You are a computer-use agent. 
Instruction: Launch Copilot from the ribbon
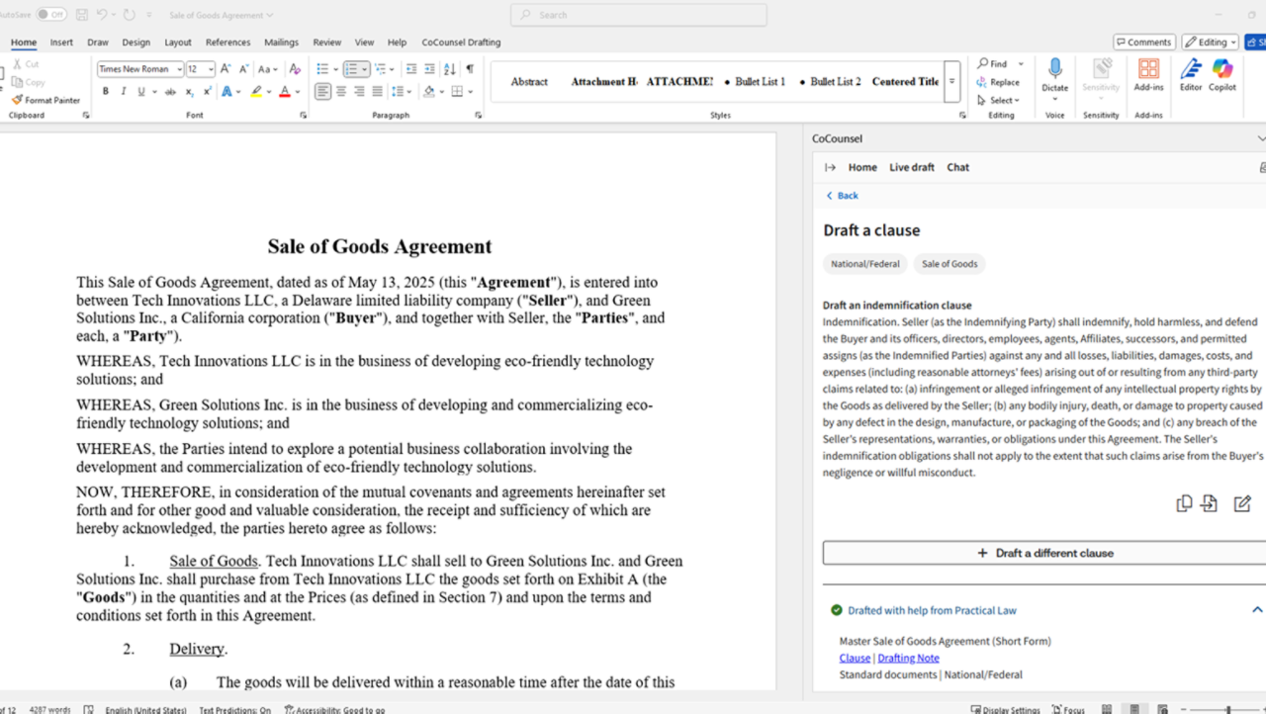point(1222,69)
